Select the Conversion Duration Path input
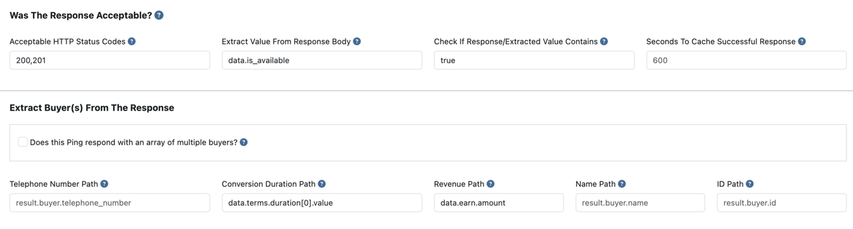Screen dimensions: 853x229 tap(322, 203)
